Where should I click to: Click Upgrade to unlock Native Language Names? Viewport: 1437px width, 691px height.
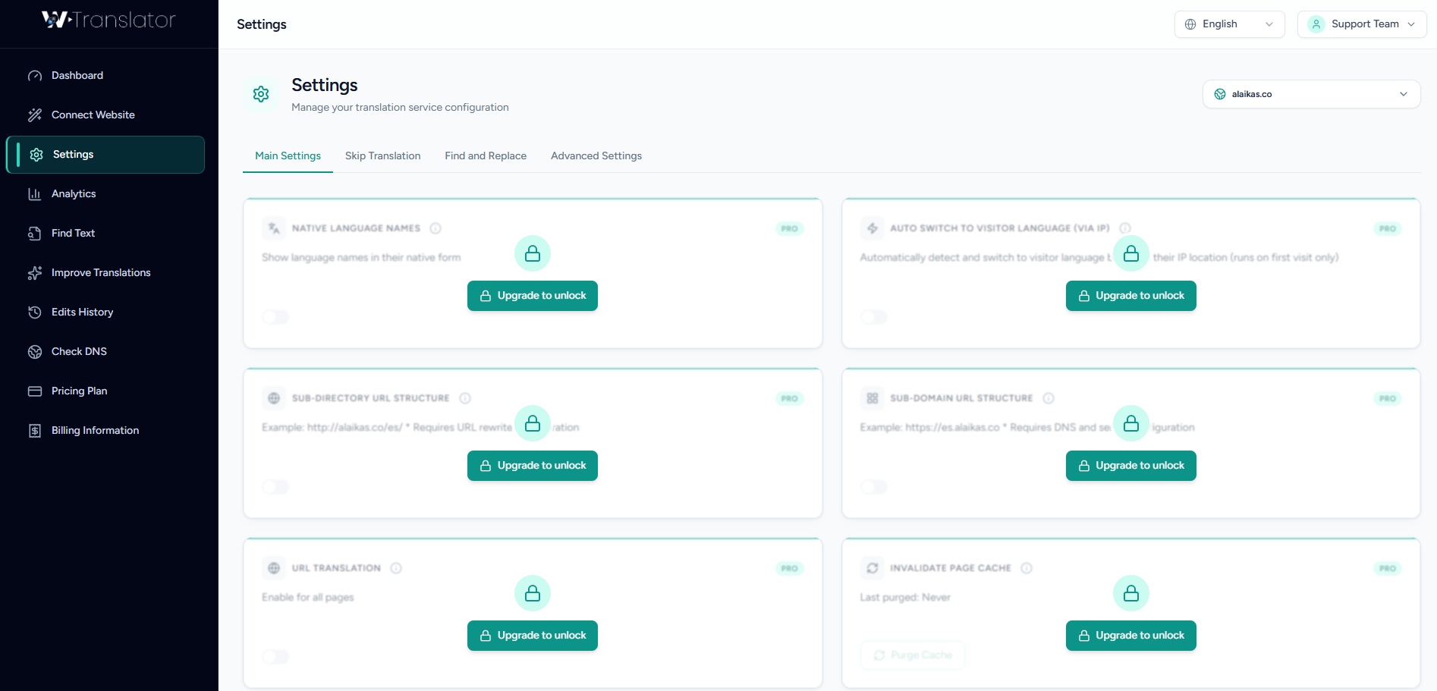(532, 295)
